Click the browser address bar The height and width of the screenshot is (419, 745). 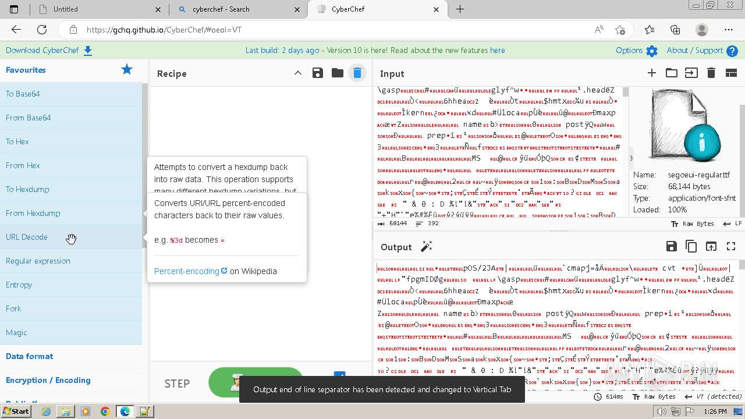click(x=326, y=30)
